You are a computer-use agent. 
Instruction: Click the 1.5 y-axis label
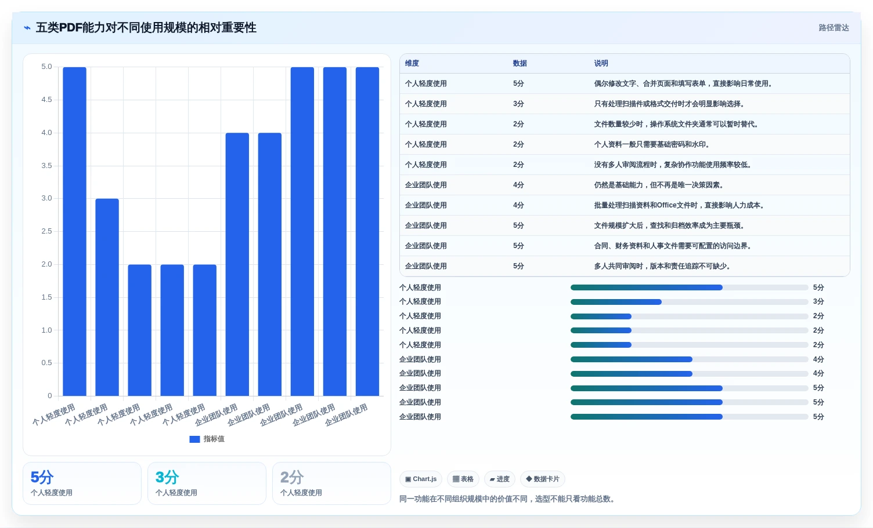tap(46, 297)
